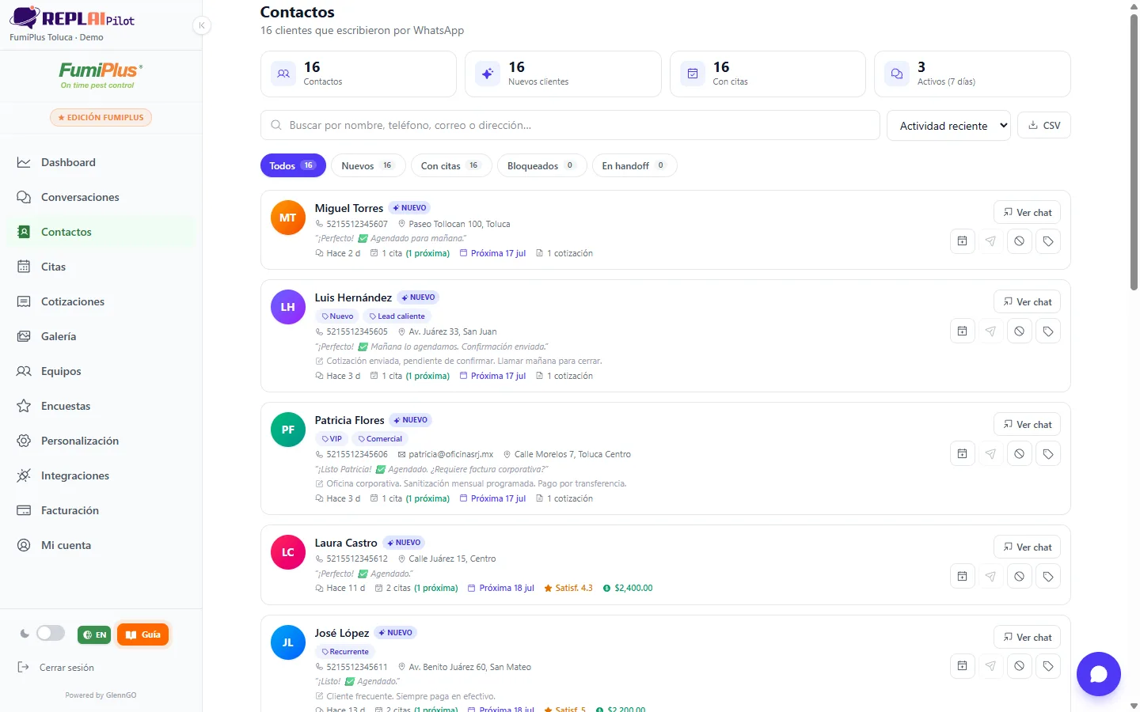Viewport: 1140px width, 712px height.
Task: Open Galería in the sidebar
Action: pyautogui.click(x=101, y=336)
